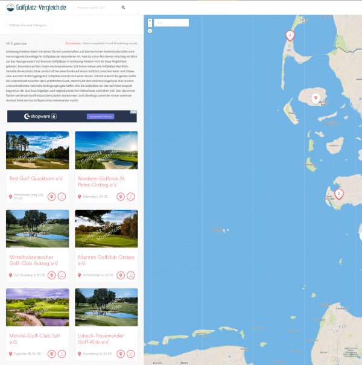
Task: Click the search magnifier icon in header
Action: point(123,8)
